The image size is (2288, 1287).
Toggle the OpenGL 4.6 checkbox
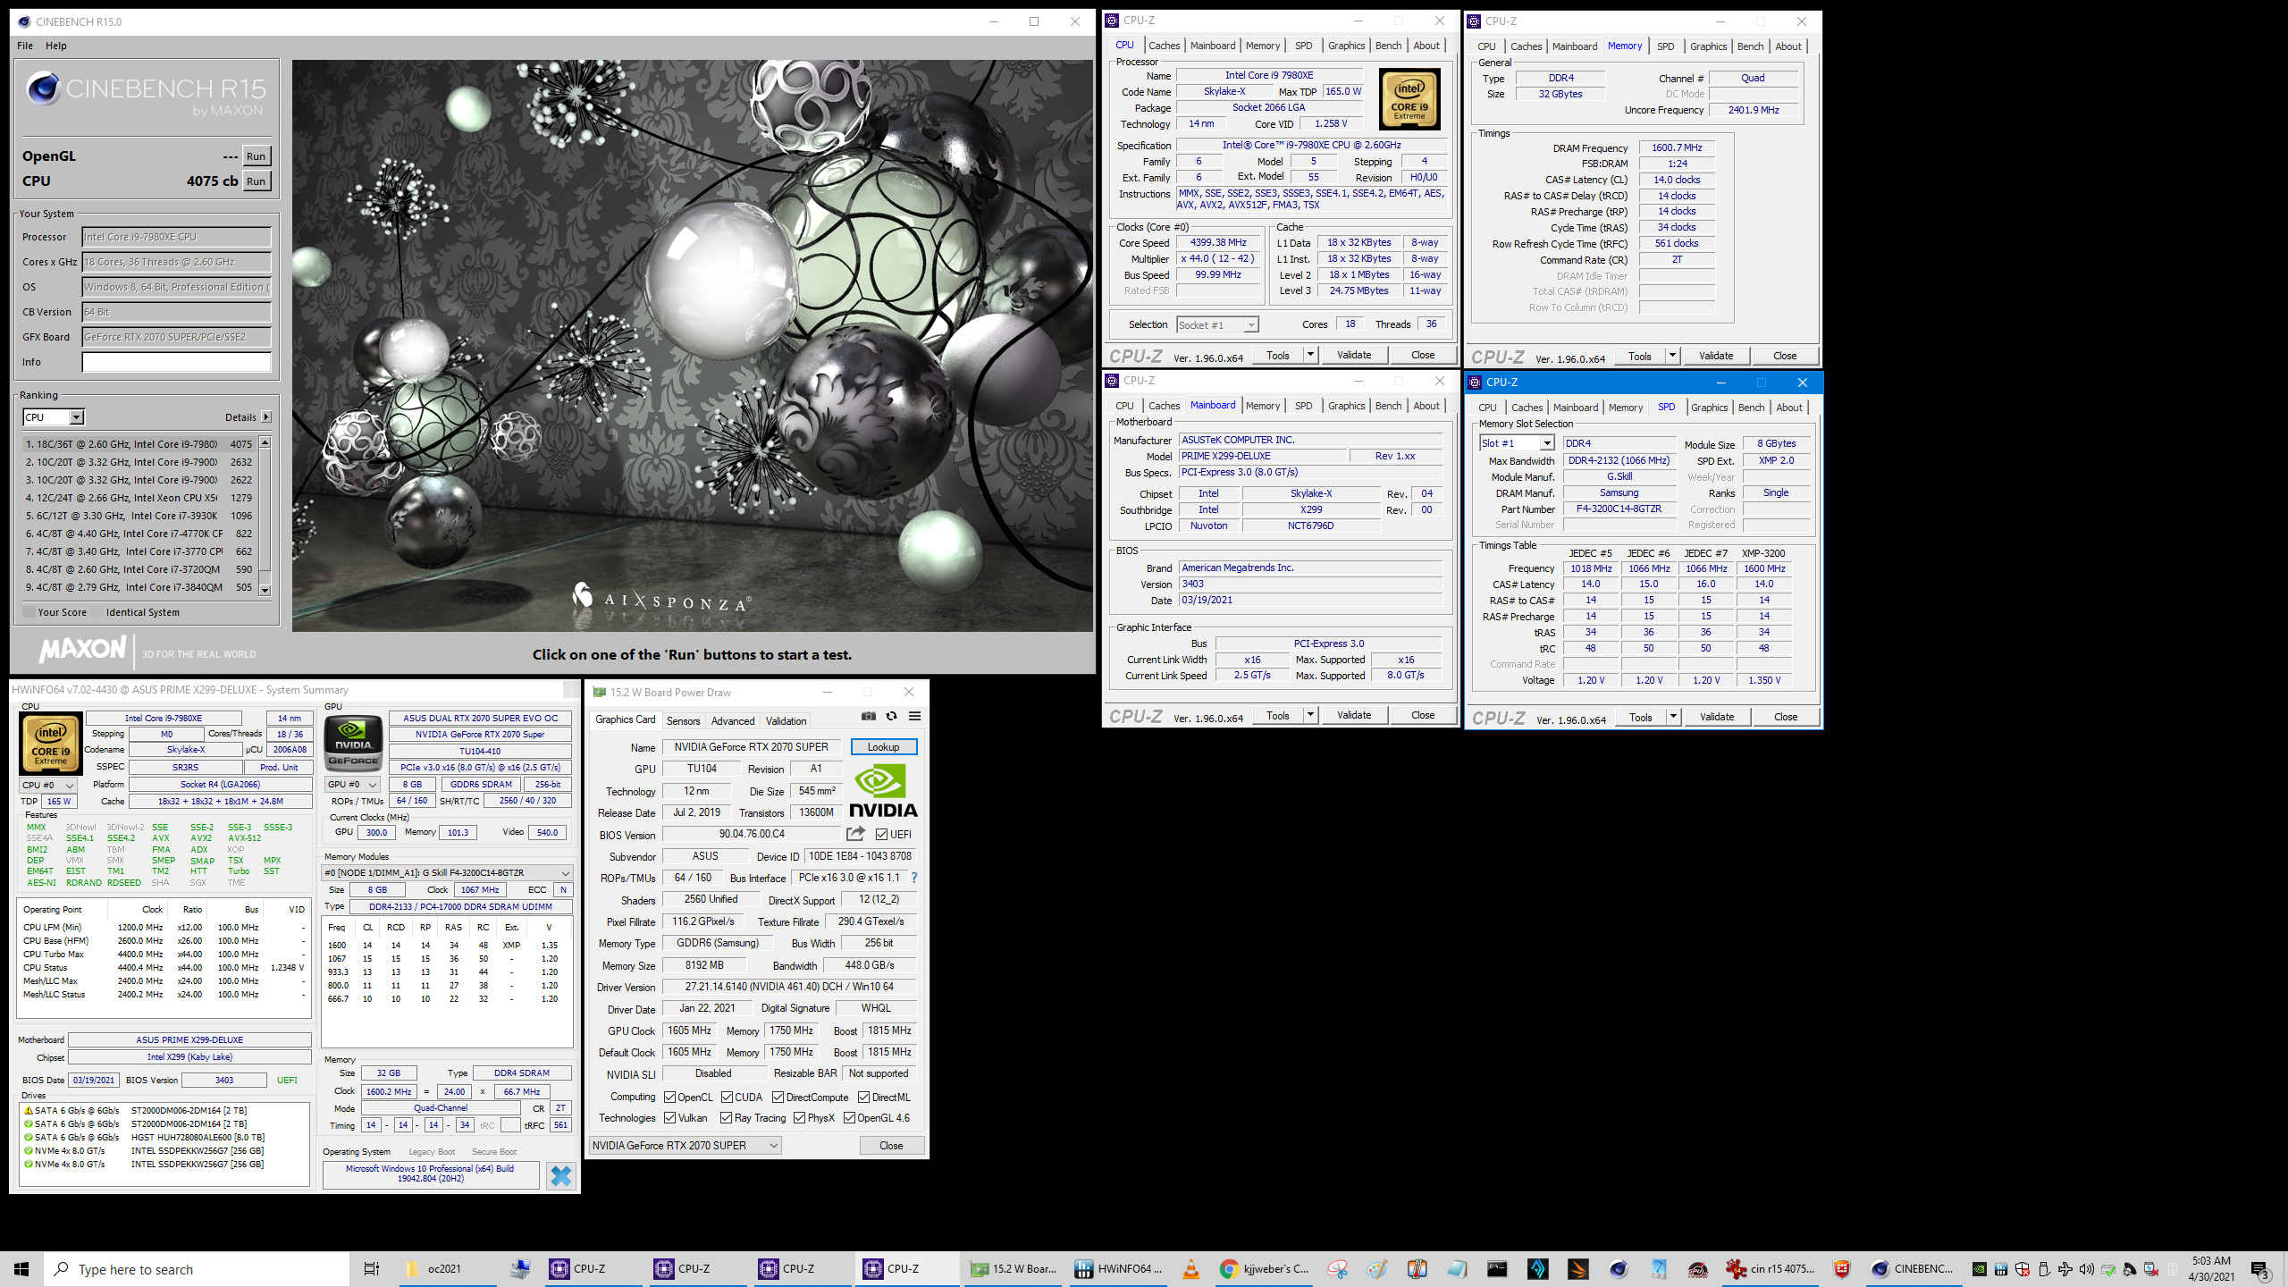(x=850, y=1117)
